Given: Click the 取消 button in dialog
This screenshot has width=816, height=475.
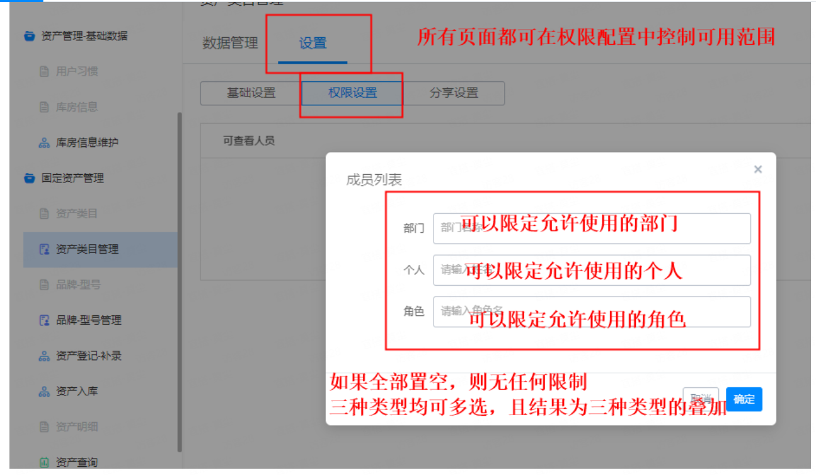Looking at the screenshot, I should pos(701,399).
